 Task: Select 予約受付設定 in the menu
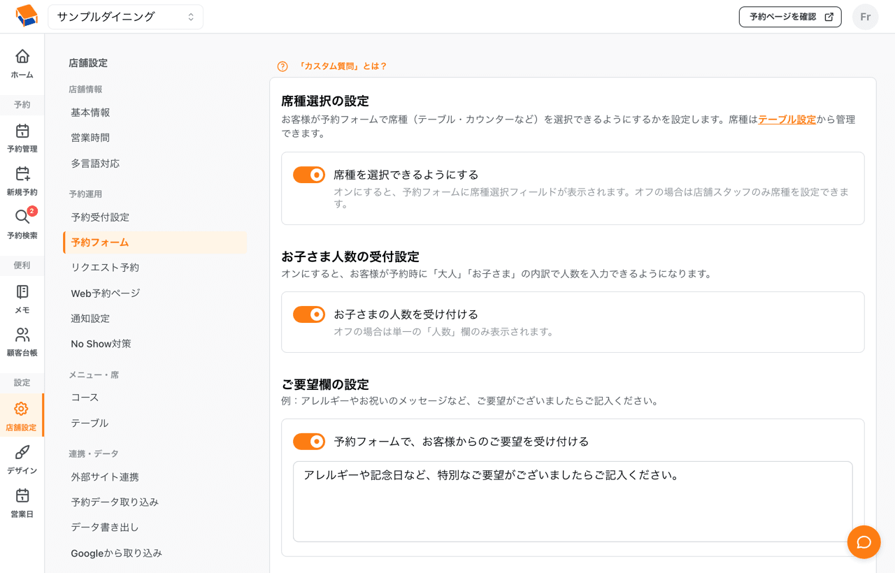tap(100, 217)
